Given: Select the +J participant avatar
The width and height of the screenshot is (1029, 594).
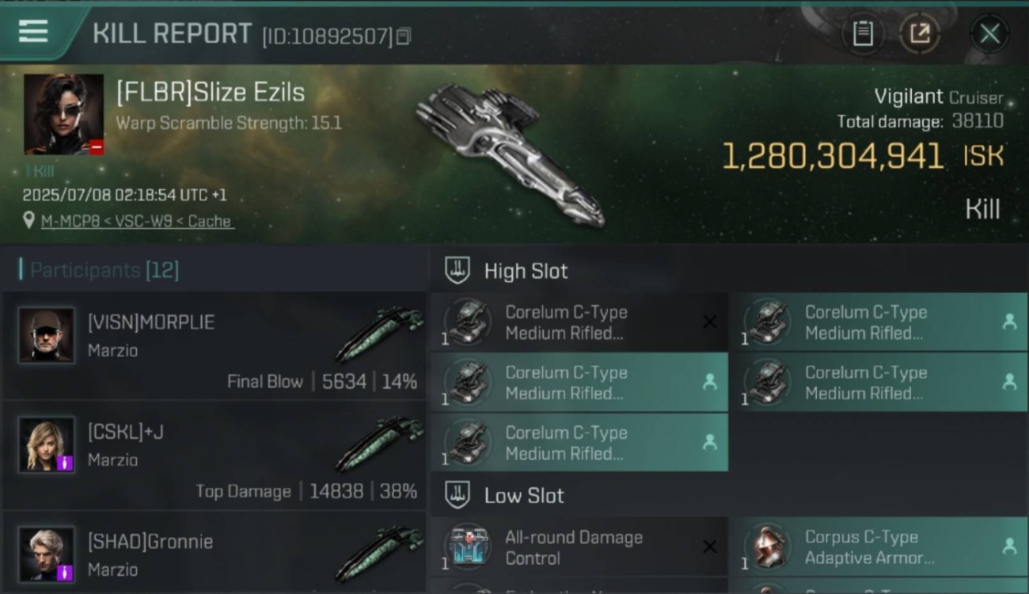Looking at the screenshot, I should coord(47,444).
